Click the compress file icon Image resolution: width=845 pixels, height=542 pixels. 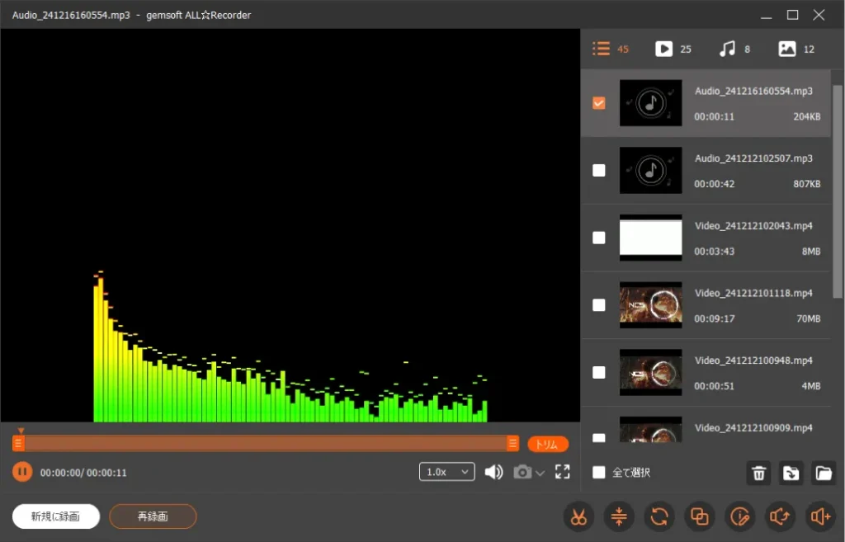click(618, 517)
